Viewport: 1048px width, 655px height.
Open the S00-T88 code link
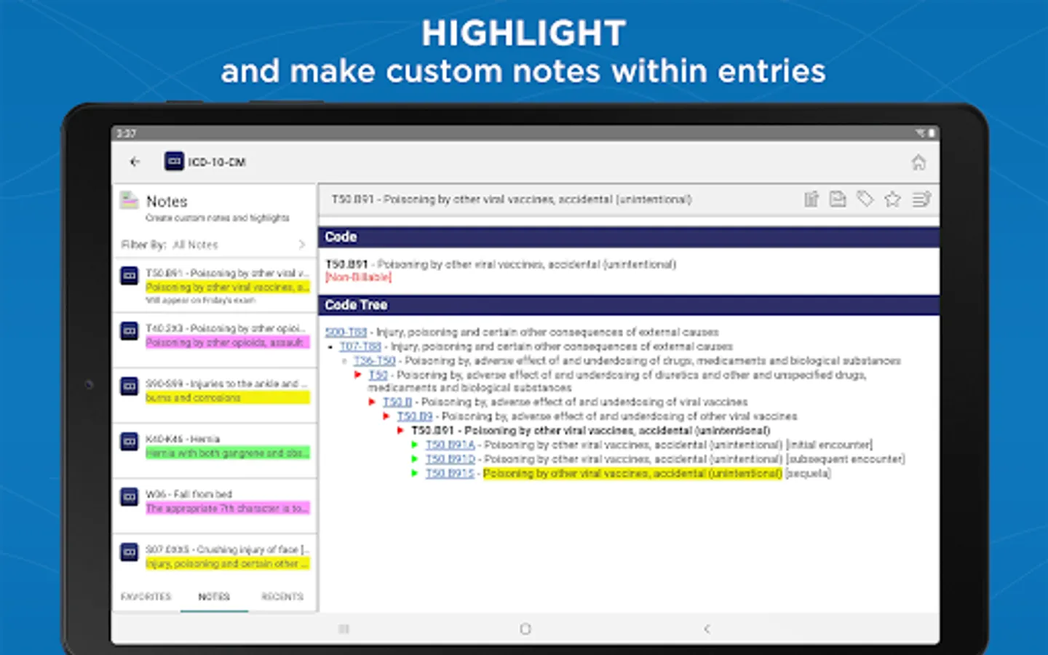click(346, 332)
